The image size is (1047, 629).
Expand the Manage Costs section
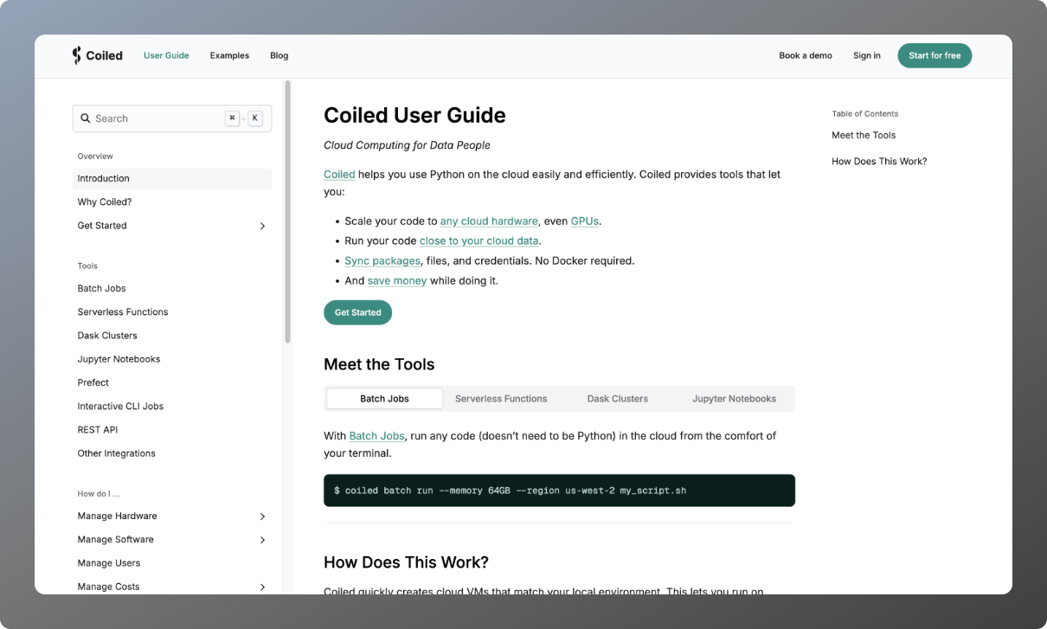click(x=262, y=587)
